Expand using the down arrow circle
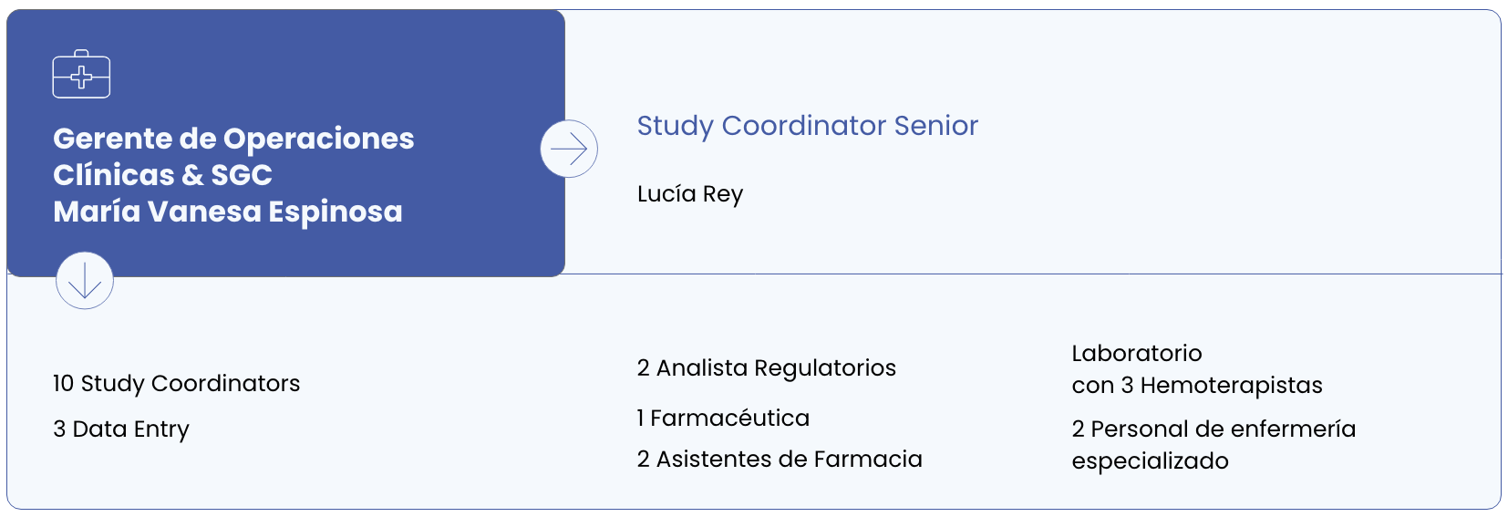The image size is (1508, 517). pos(85,281)
